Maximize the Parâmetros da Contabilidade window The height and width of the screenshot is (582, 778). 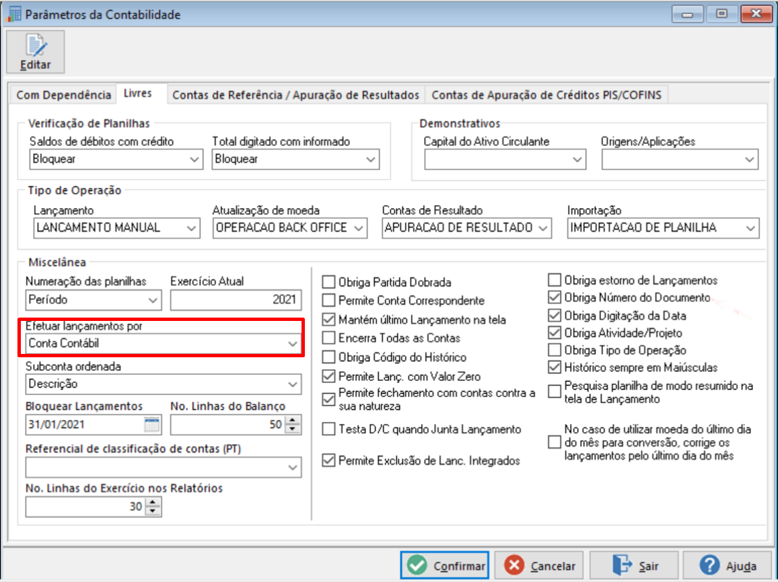(722, 14)
